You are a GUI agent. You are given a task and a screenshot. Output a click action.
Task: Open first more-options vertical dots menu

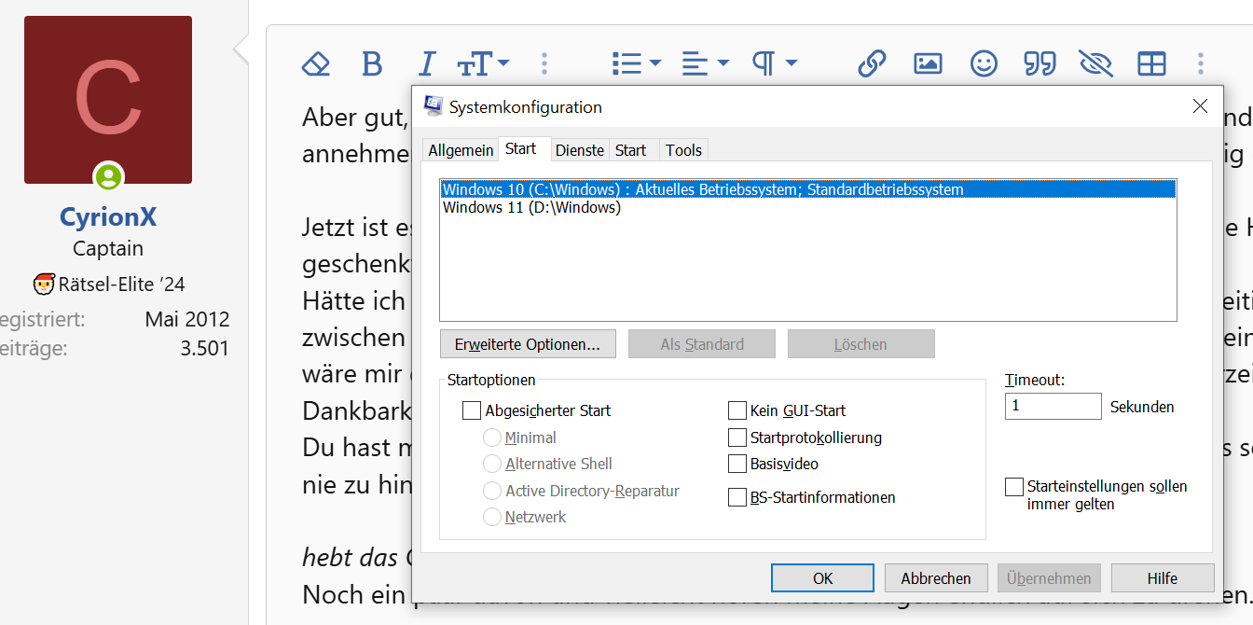(544, 63)
